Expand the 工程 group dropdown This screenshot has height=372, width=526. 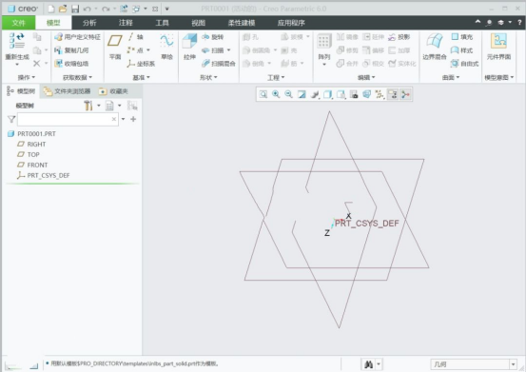click(x=276, y=77)
